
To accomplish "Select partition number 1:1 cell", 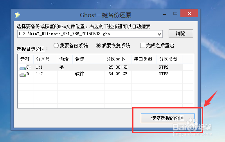I will 39,67.
